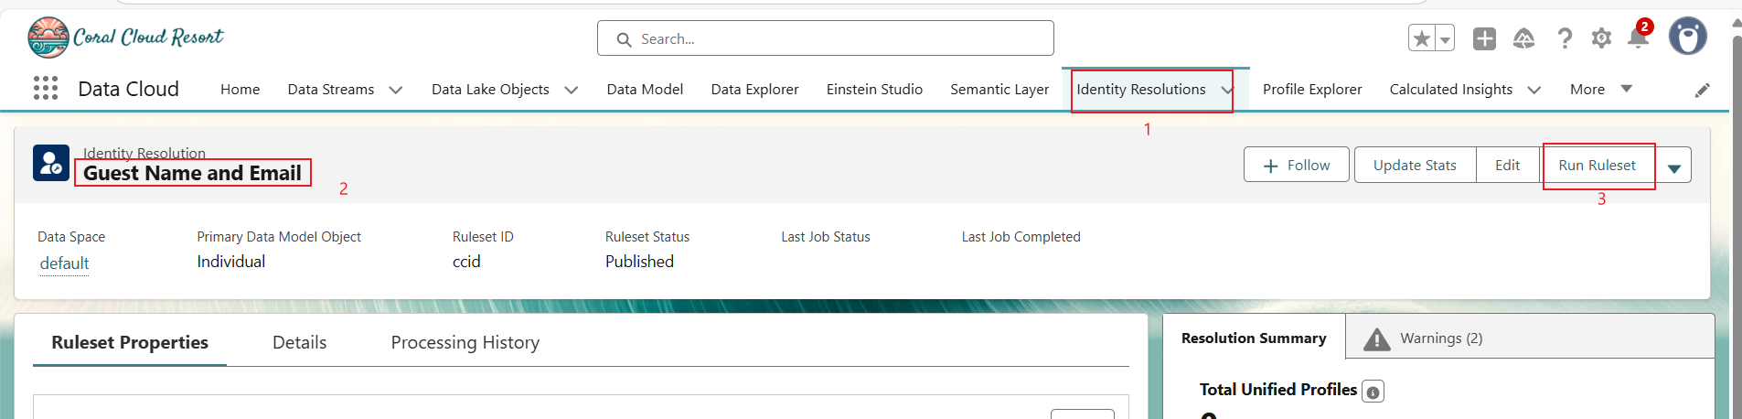Select the Identity Resolutions tab
Viewport: 1742px width, 419px height.
[1140, 89]
